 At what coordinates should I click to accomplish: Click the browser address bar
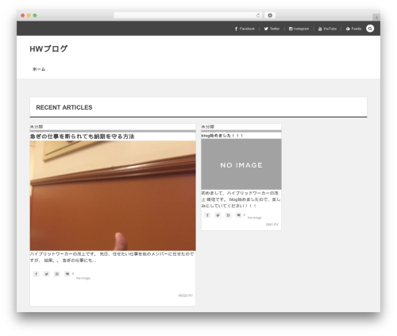point(188,15)
